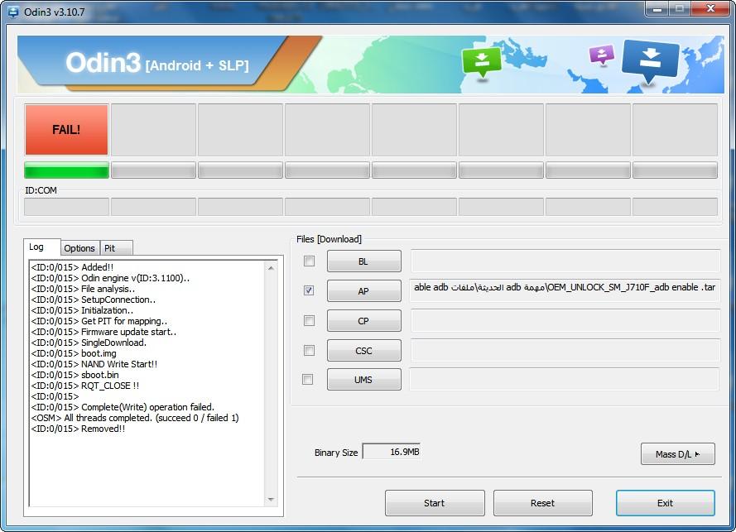Uncheck the AP file checkbox

(308, 290)
